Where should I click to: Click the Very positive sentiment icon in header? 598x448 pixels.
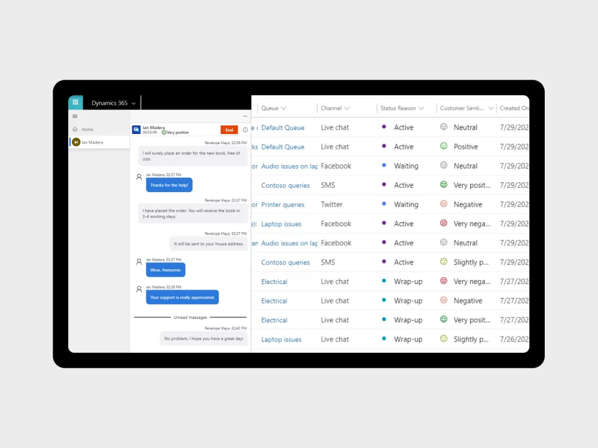coord(164,132)
